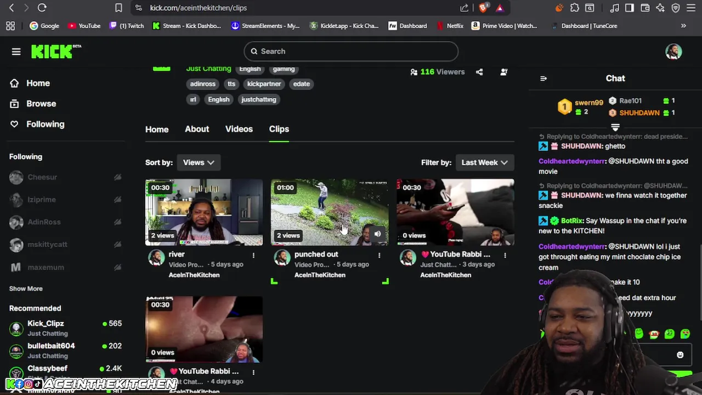The width and height of the screenshot is (702, 395).
Task: Switch to the Home channel tab
Action: coord(157,129)
